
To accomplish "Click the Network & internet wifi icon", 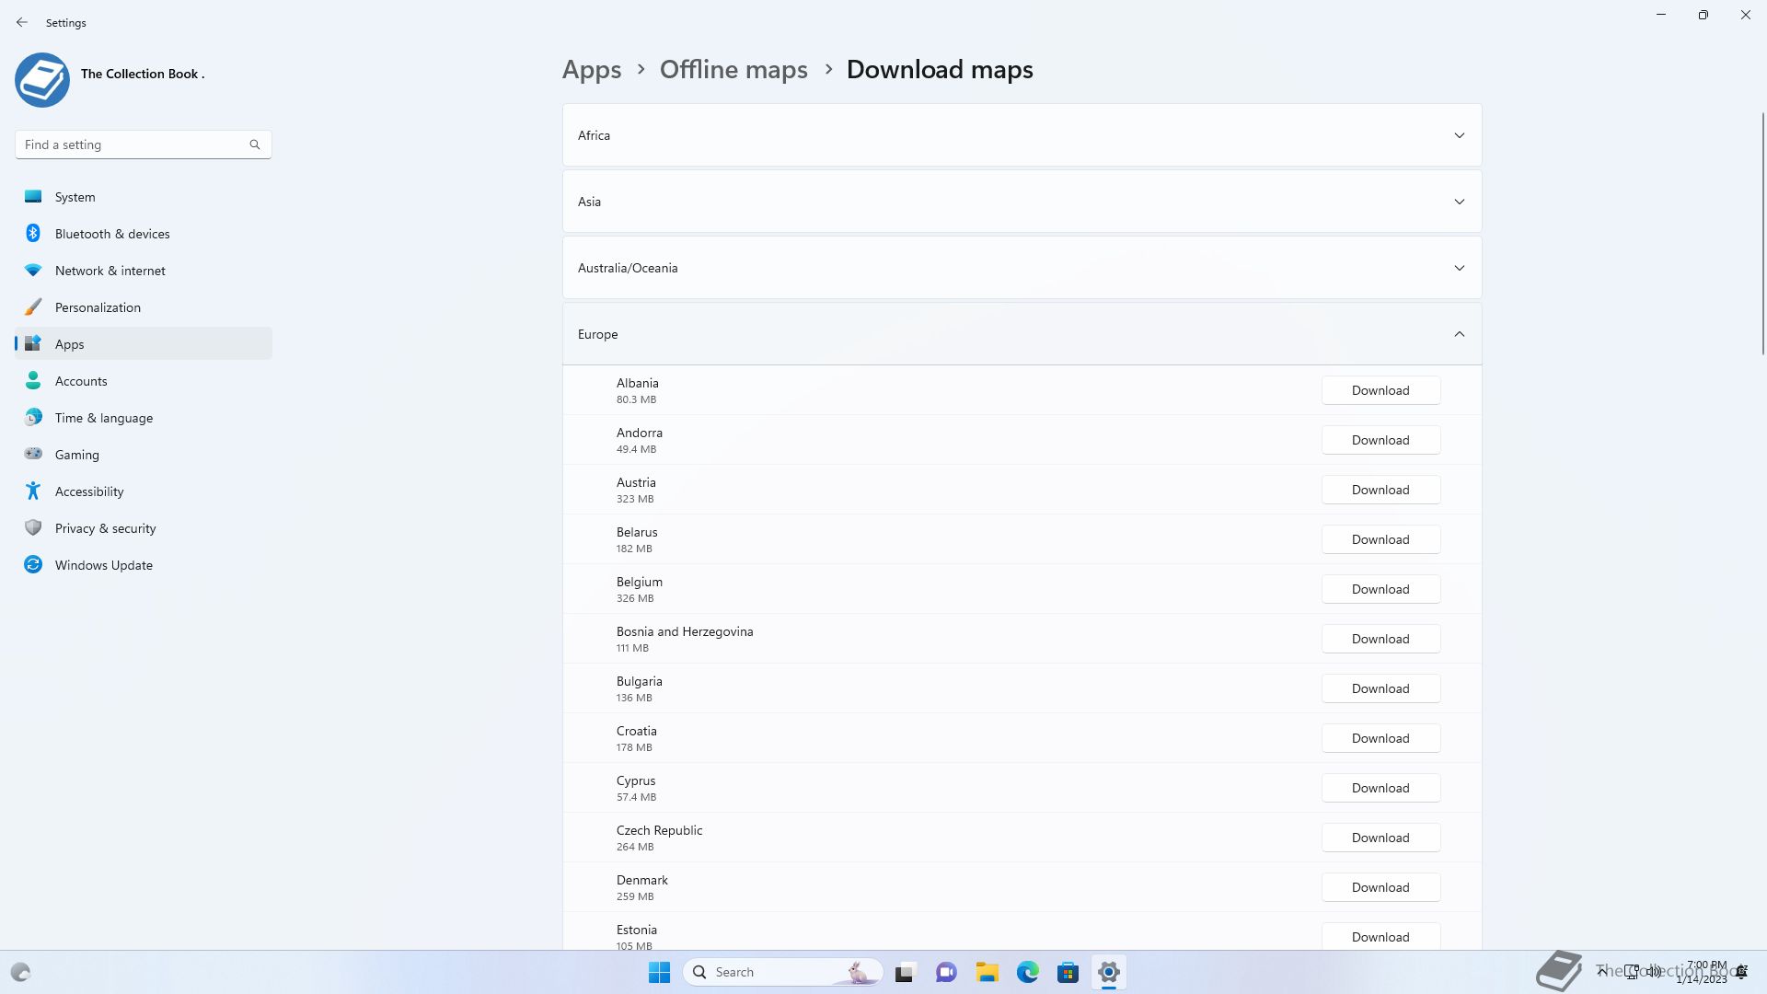I will click(x=33, y=271).
